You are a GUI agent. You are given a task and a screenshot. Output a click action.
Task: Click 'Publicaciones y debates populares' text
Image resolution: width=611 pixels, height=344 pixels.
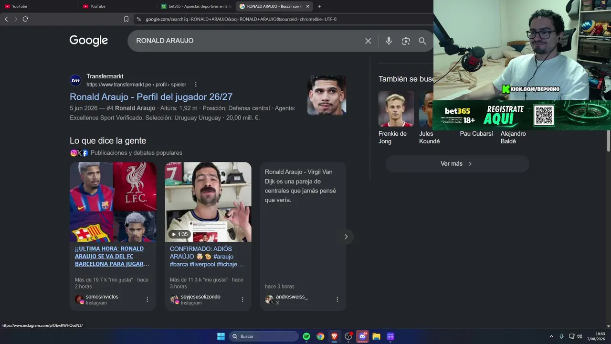[137, 153]
